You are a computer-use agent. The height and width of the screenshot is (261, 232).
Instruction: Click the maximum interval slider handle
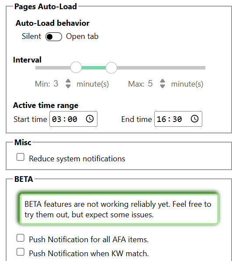click(111, 68)
